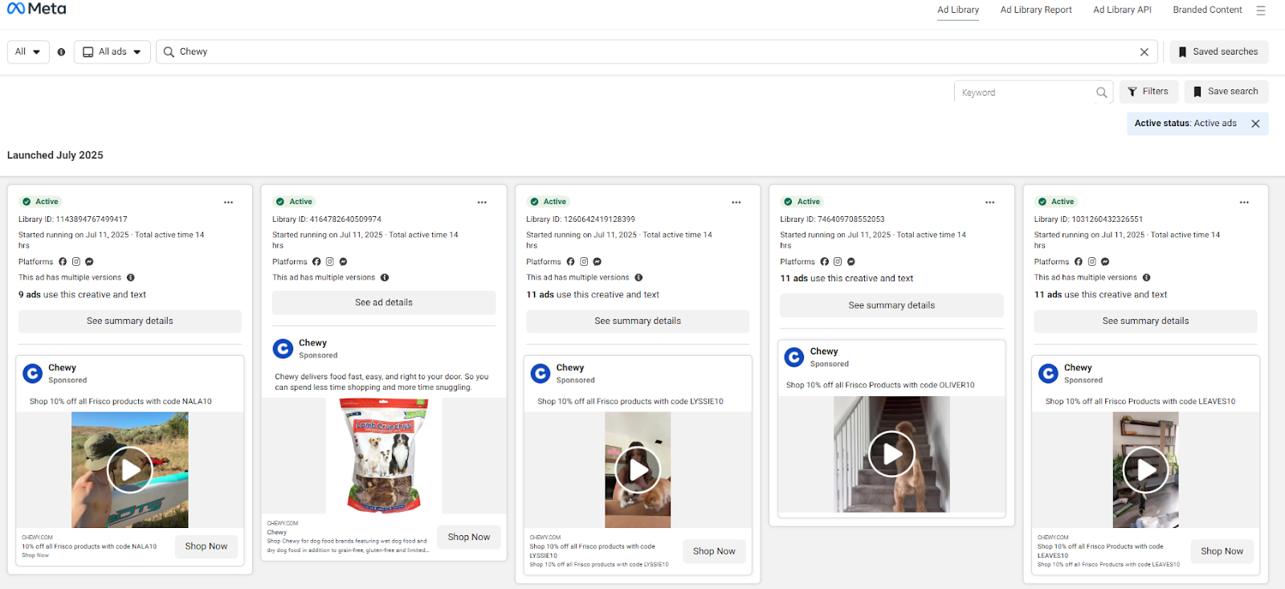1285x589 pixels.
Task: Play the LYSSIE10 ad video
Action: [x=638, y=469]
